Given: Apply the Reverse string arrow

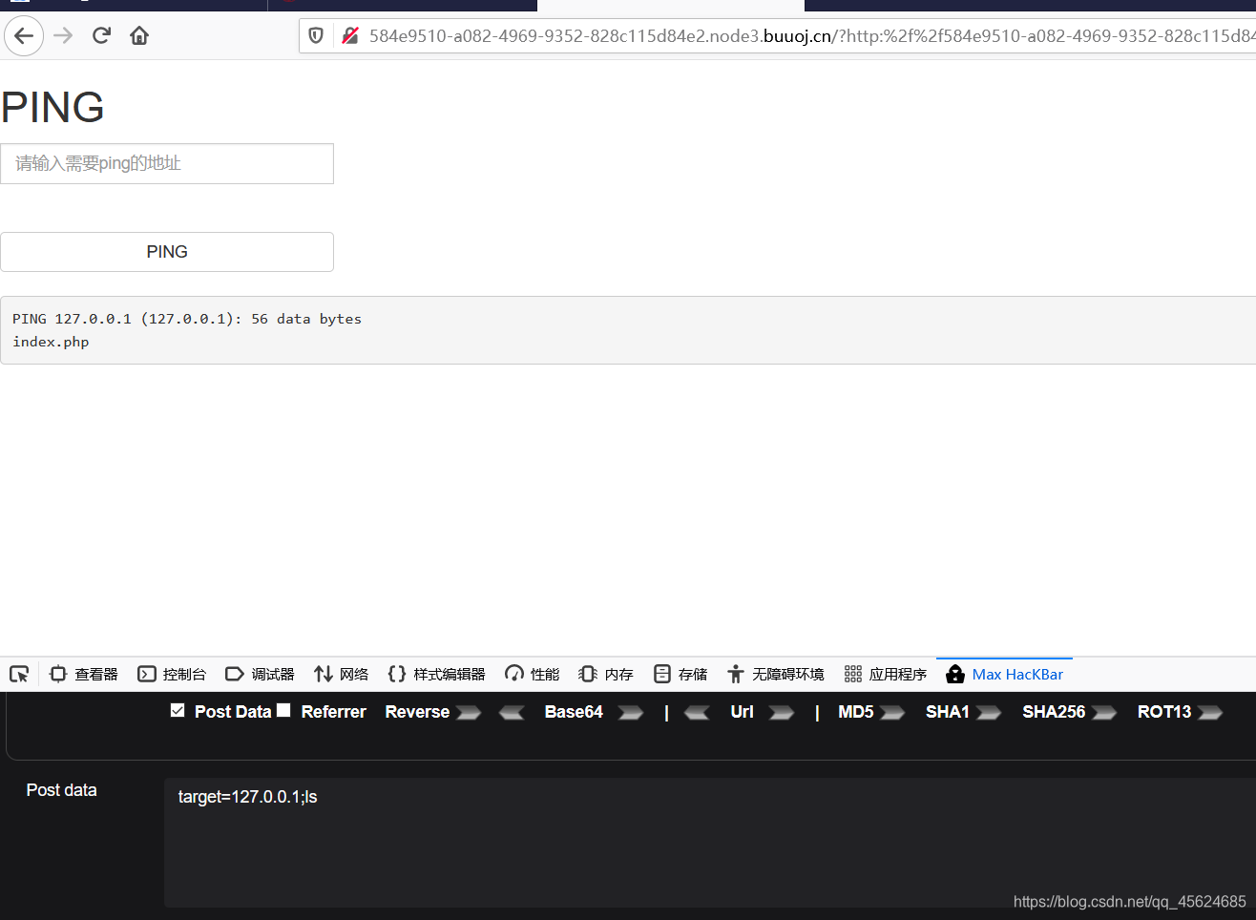Looking at the screenshot, I should click(469, 713).
